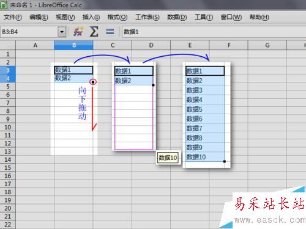Select column D header
Viewport: 306px width, 229px height.
tap(151, 45)
